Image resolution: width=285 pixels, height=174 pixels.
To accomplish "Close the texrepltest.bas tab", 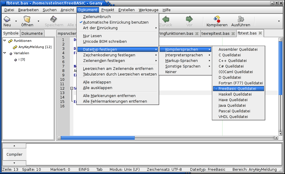I will pos(233,33).
